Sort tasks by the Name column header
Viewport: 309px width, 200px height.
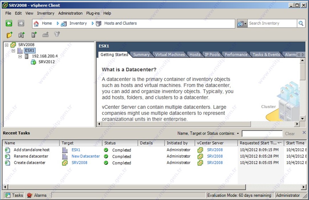pyautogui.click(x=31, y=143)
